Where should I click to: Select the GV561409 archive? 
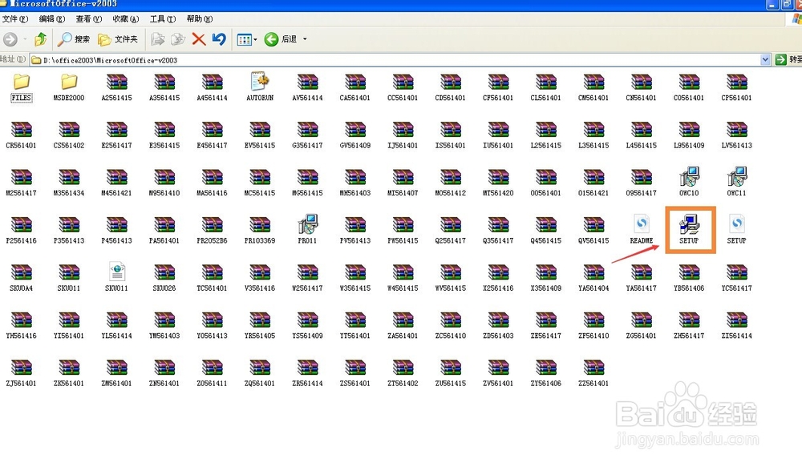pyautogui.click(x=355, y=135)
